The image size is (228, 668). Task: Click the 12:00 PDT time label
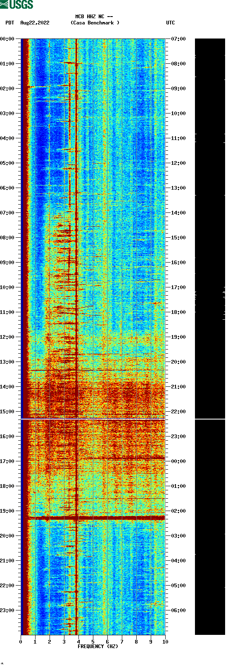(7, 337)
